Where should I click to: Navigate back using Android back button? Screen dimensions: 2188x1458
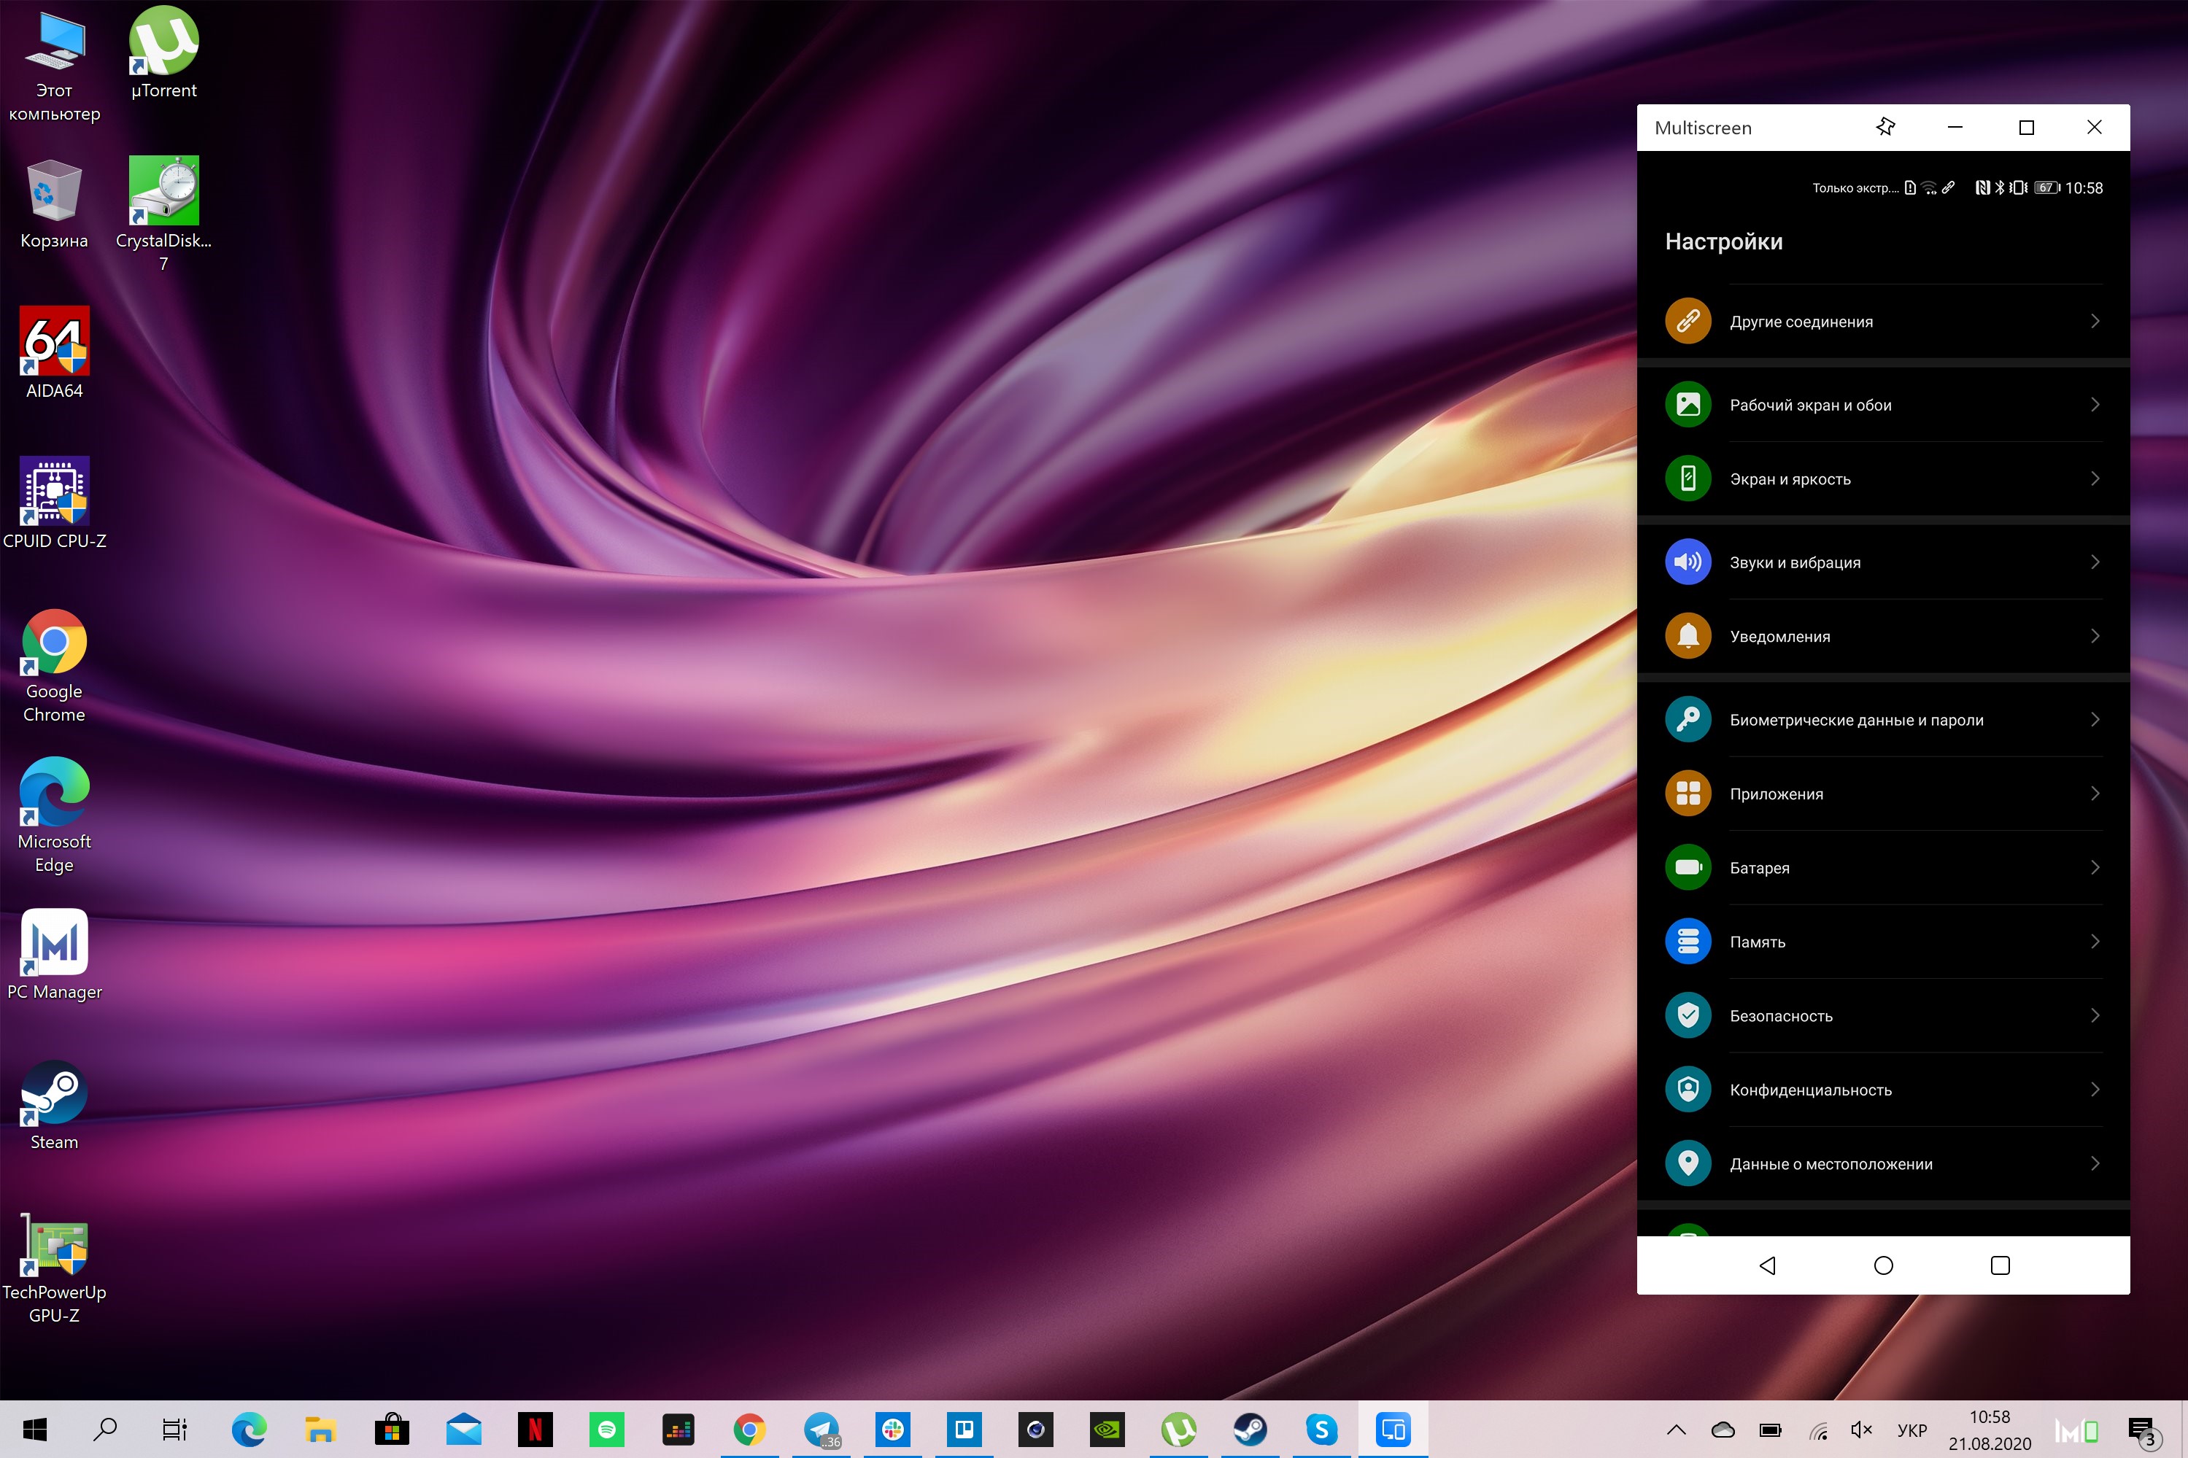(1766, 1266)
